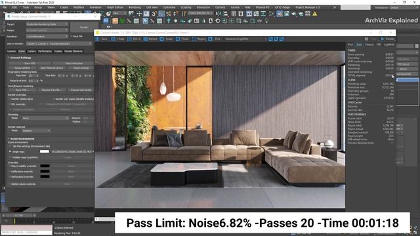This screenshot has width=420, height=236.
Task: Switch to Camera tab in Render Setup
Action: (31, 51)
